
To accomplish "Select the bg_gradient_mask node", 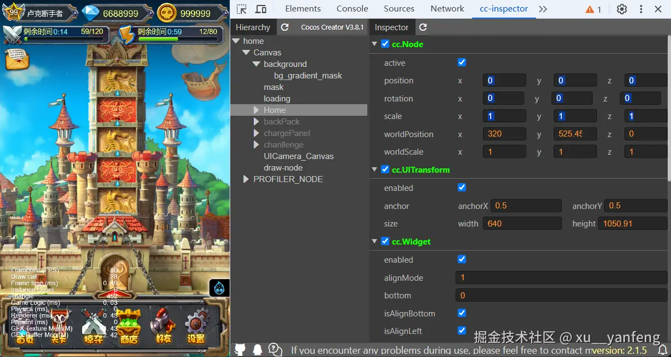I will tap(308, 76).
